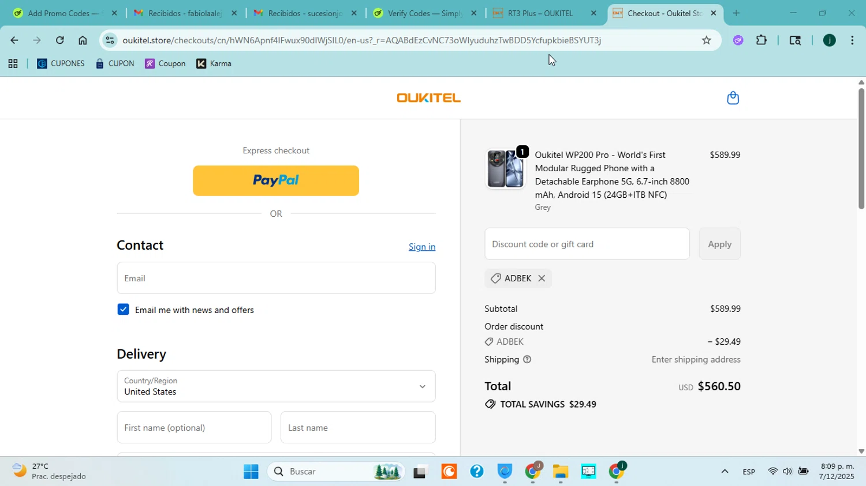The width and height of the screenshot is (866, 486).
Task: Go back to previous page
Action: 14,40
